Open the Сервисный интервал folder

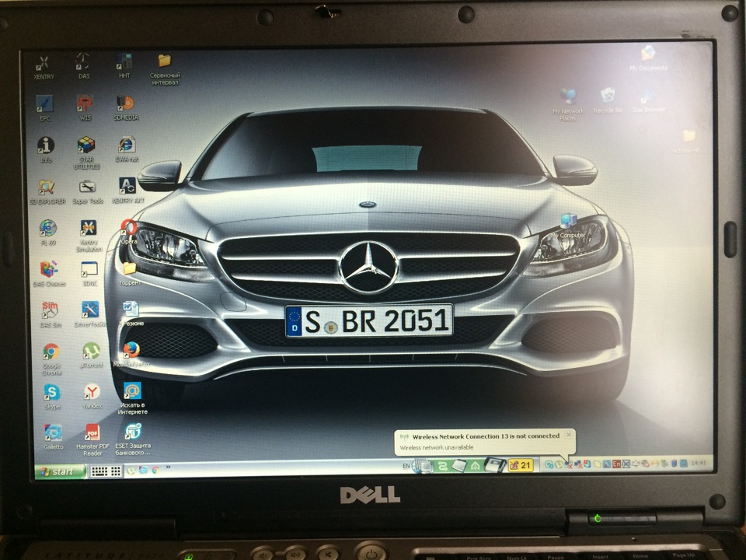[165, 69]
